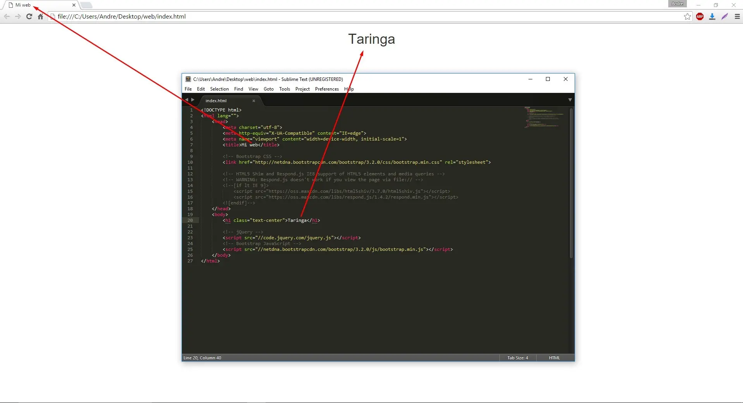Bookmark page with star icon

[x=687, y=17]
